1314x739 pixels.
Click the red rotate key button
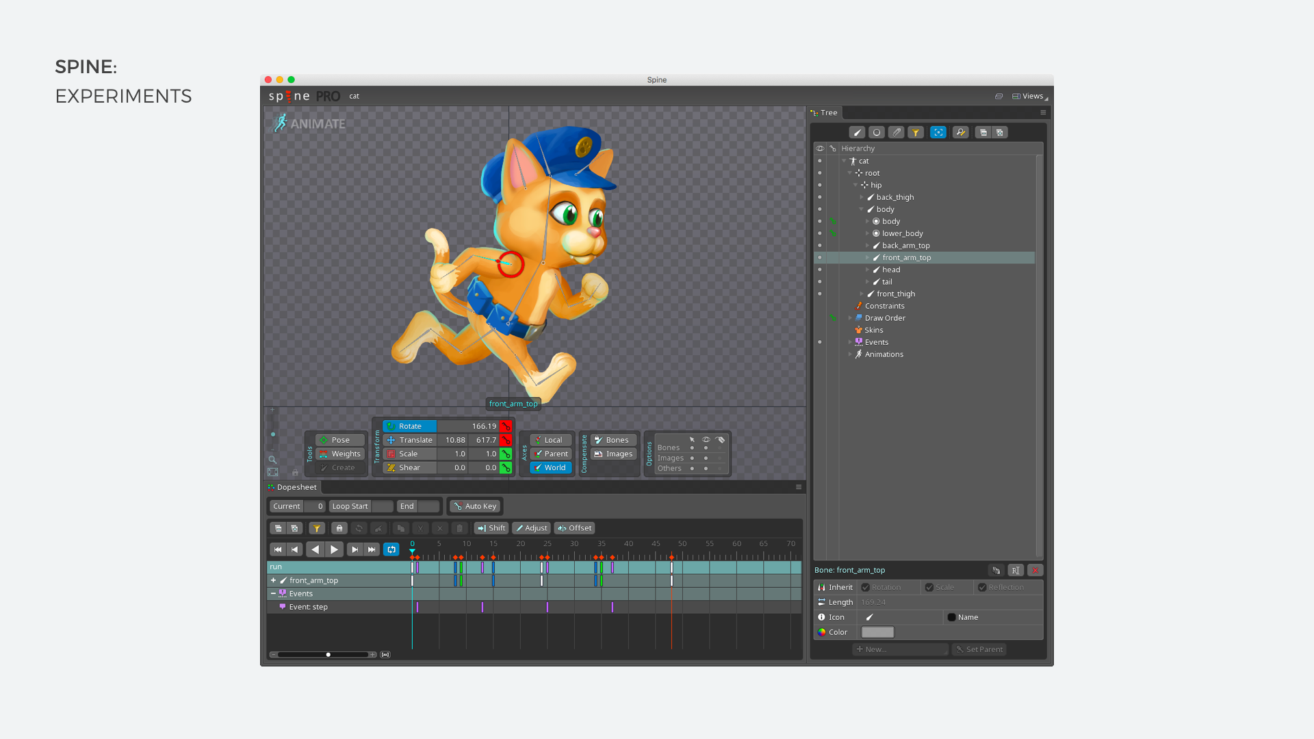coord(506,426)
